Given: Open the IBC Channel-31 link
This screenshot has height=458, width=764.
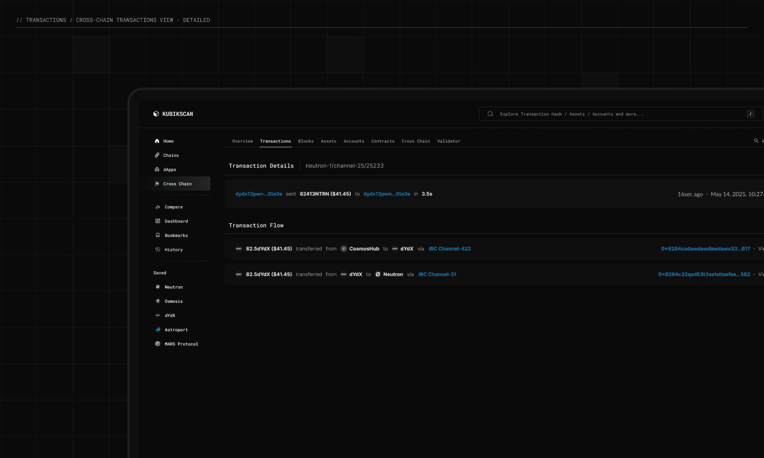Looking at the screenshot, I should (437, 274).
